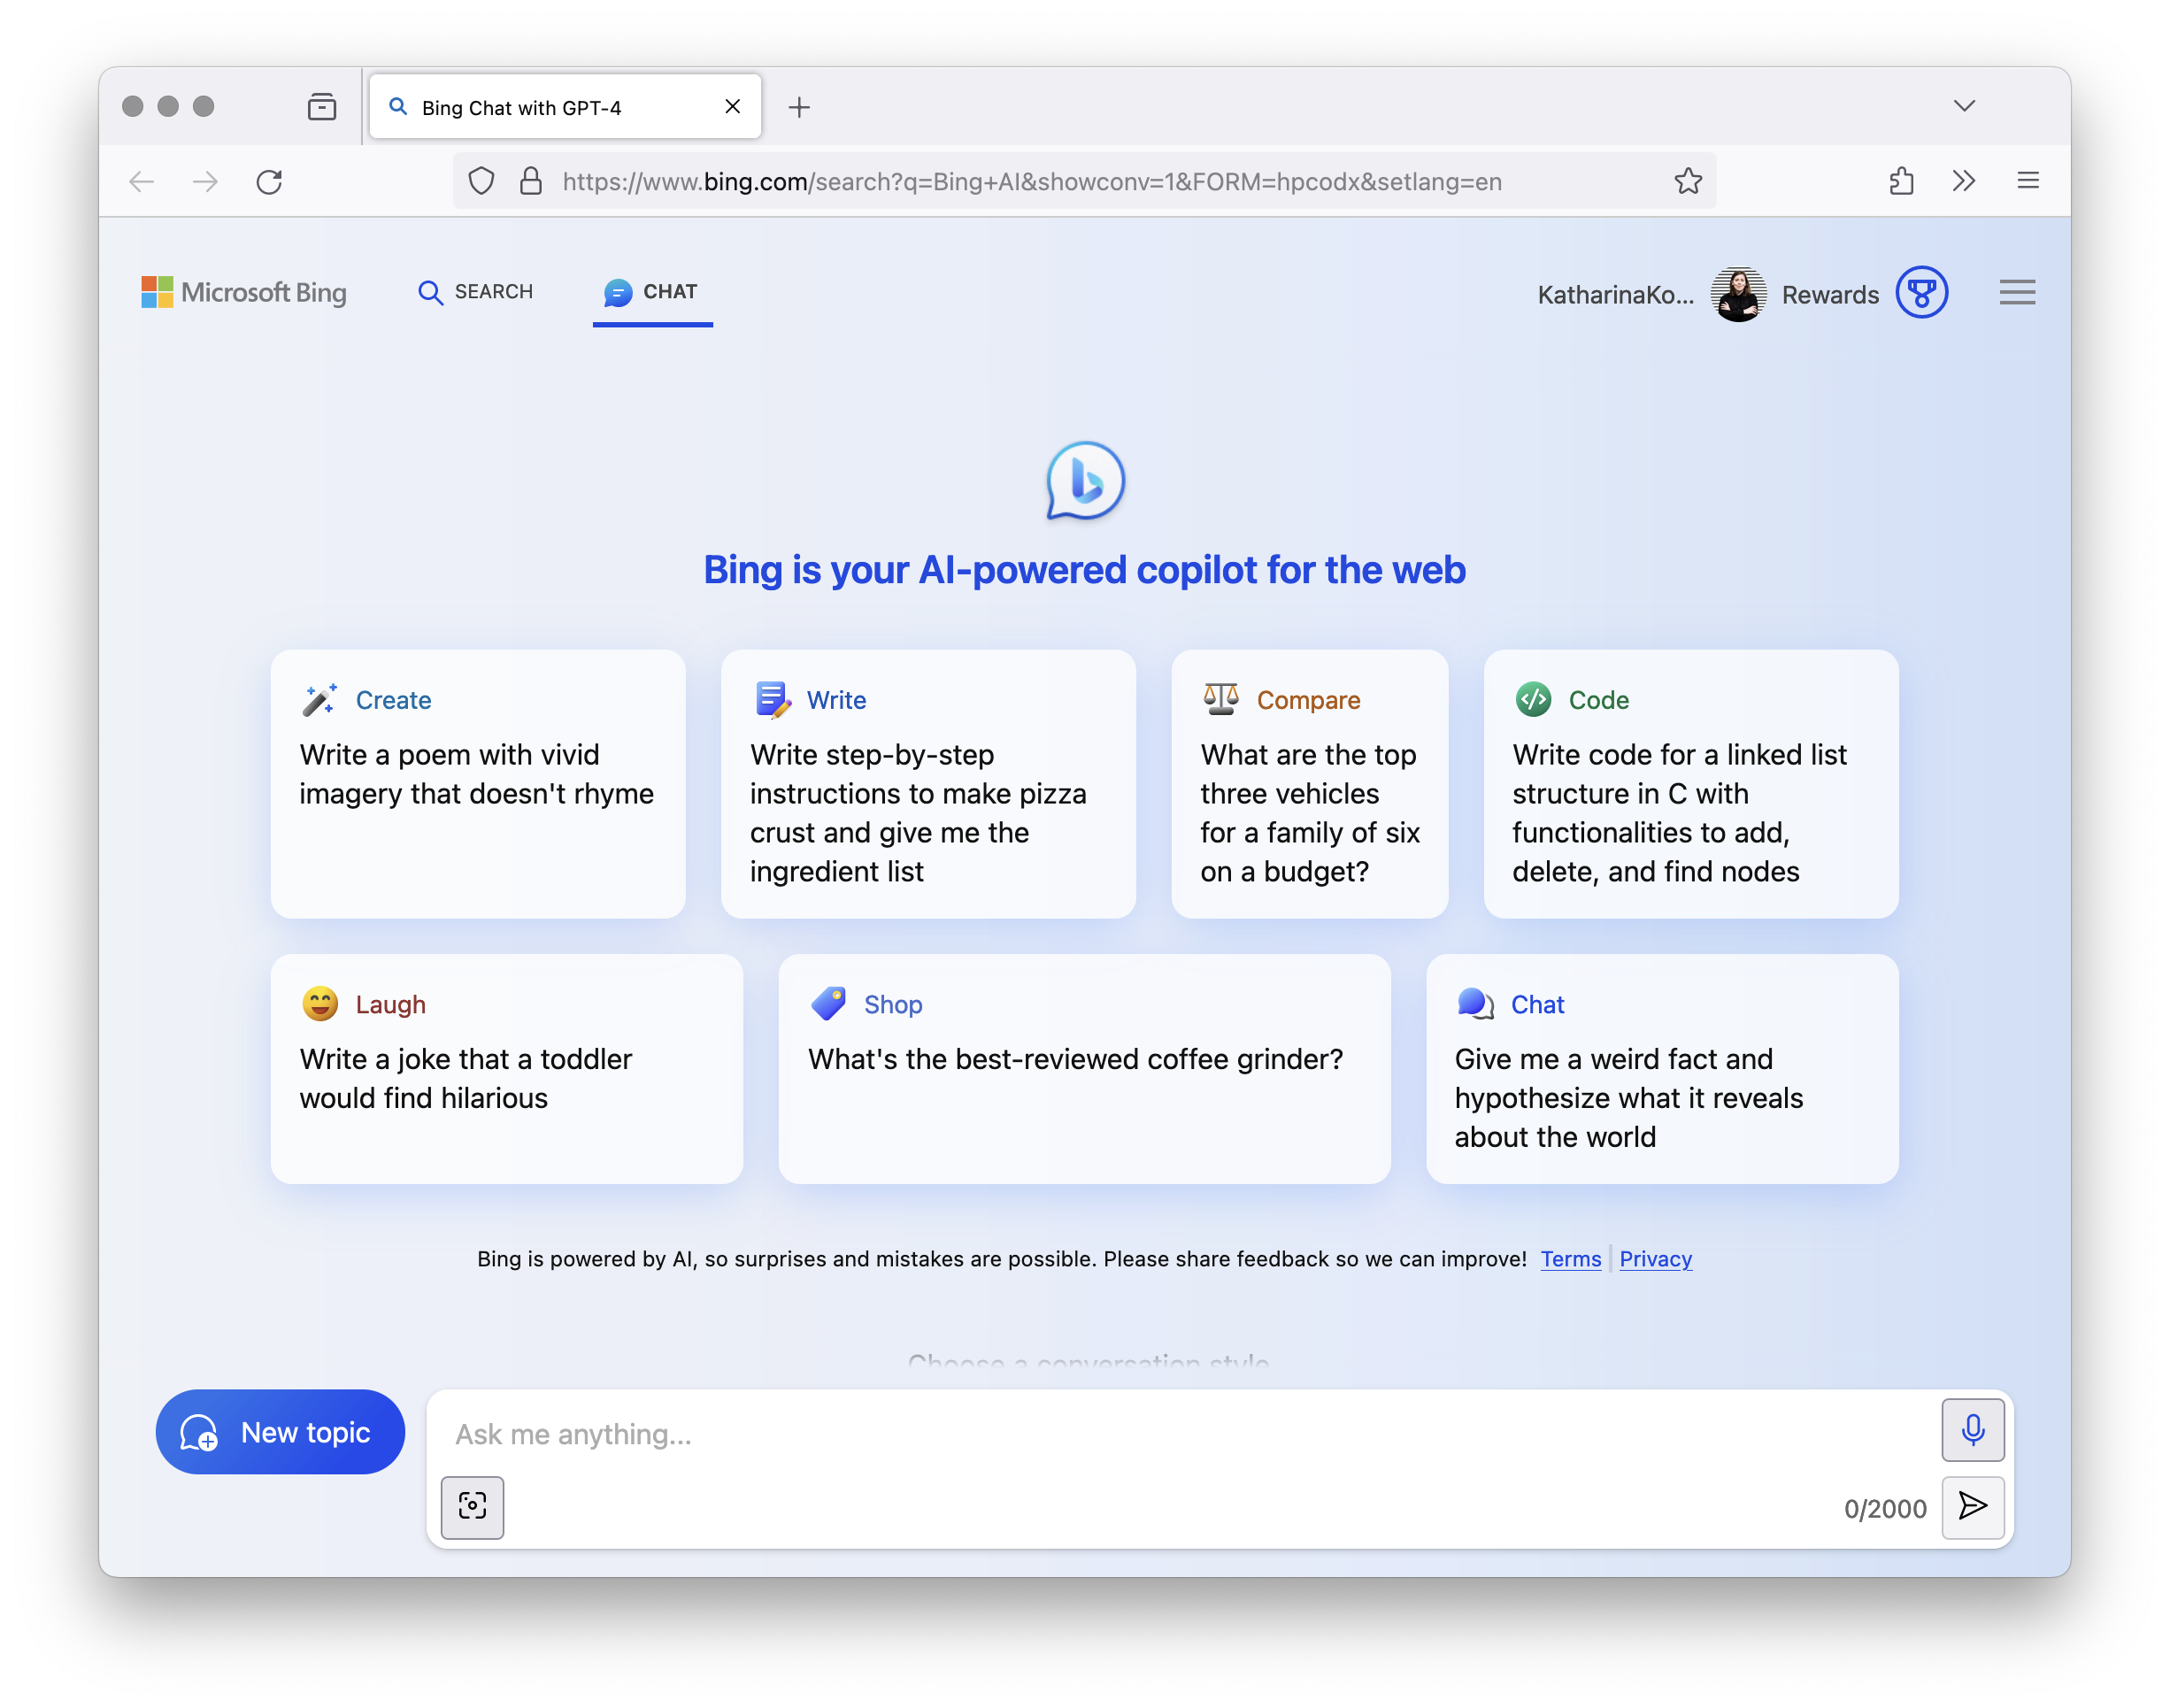2170x1708 pixels.
Task: Open the Privacy link
Action: click(1655, 1259)
